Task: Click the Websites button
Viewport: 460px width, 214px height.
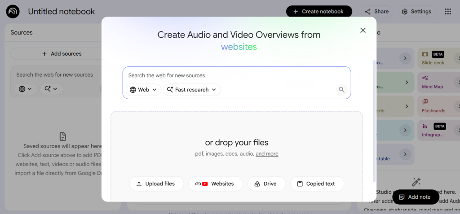Action: click(x=216, y=184)
